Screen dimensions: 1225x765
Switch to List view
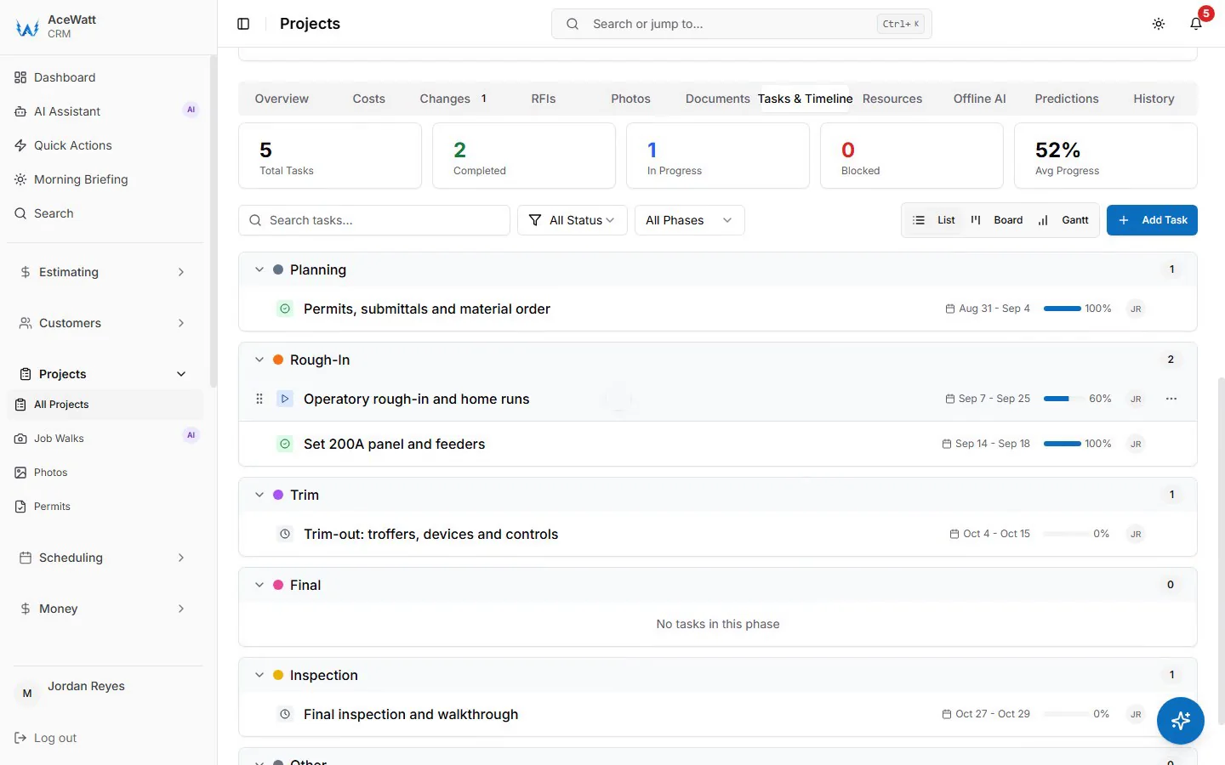point(934,220)
